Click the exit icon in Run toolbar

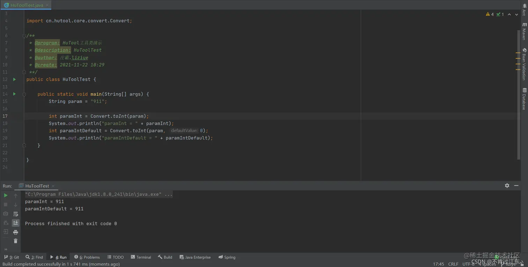[6, 232]
